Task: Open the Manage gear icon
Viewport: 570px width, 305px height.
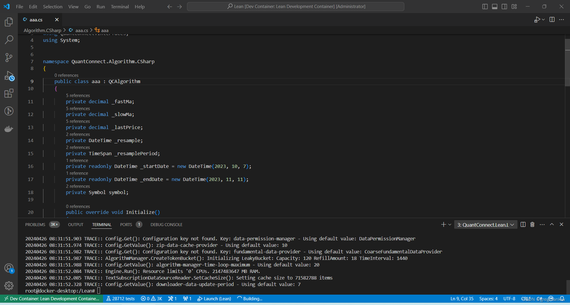Action: (9, 286)
